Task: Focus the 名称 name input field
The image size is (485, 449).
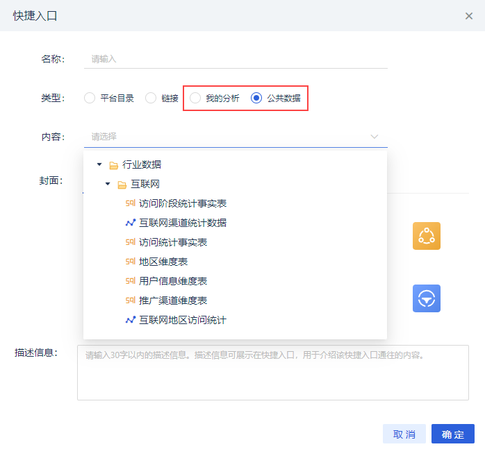Action: point(235,59)
